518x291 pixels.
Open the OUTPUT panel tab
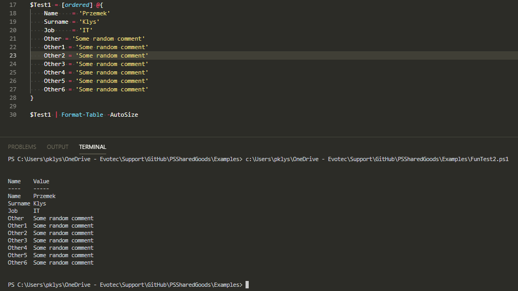tap(58, 147)
